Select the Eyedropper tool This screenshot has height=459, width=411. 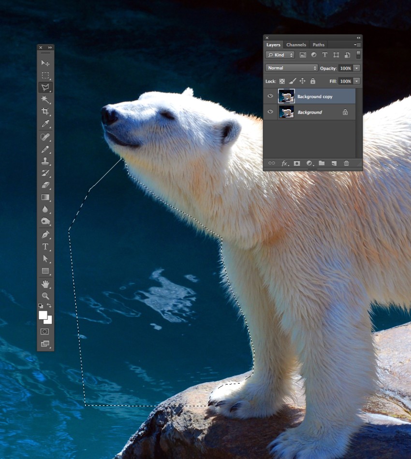click(45, 124)
